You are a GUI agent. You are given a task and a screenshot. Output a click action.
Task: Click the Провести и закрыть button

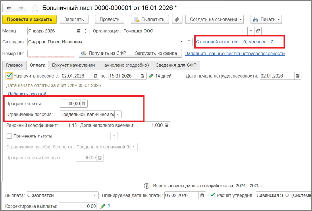tap(30, 19)
